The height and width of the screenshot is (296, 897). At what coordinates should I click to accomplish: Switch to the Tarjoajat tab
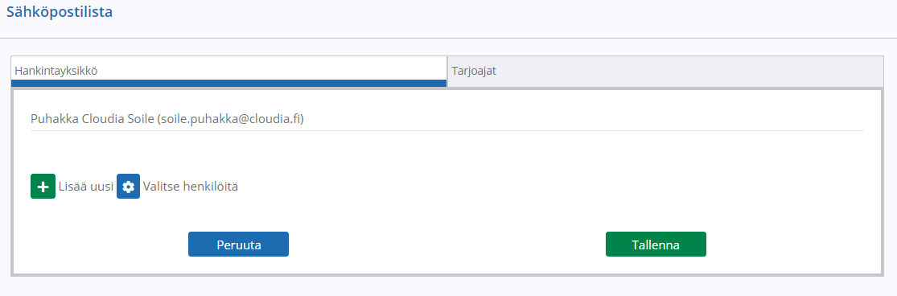pyautogui.click(x=665, y=72)
